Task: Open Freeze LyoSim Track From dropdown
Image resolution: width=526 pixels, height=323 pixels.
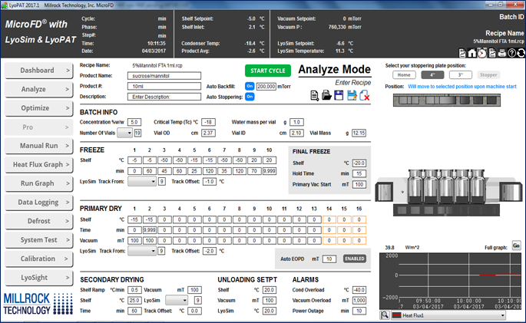Action: tap(142, 181)
